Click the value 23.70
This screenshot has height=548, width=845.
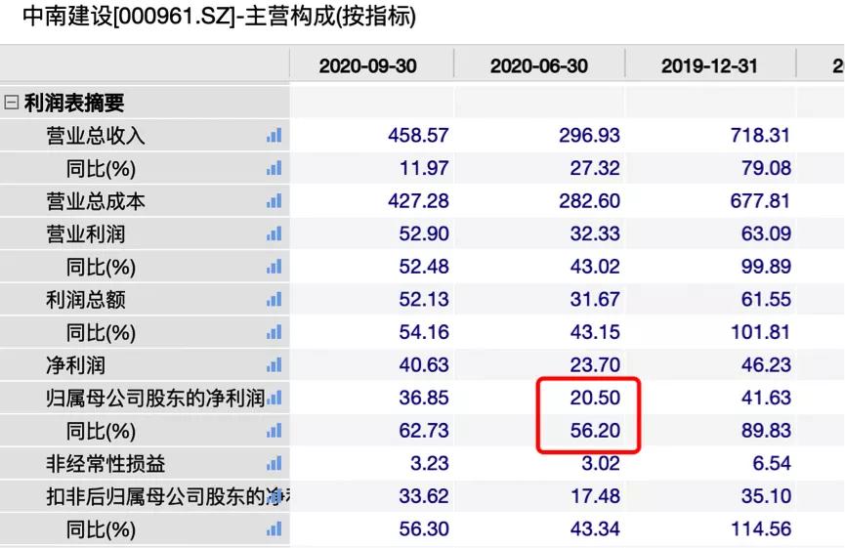coord(595,364)
